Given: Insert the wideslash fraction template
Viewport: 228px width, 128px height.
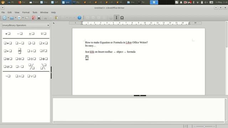Looking at the screenshot, I should [x=32, y=66].
